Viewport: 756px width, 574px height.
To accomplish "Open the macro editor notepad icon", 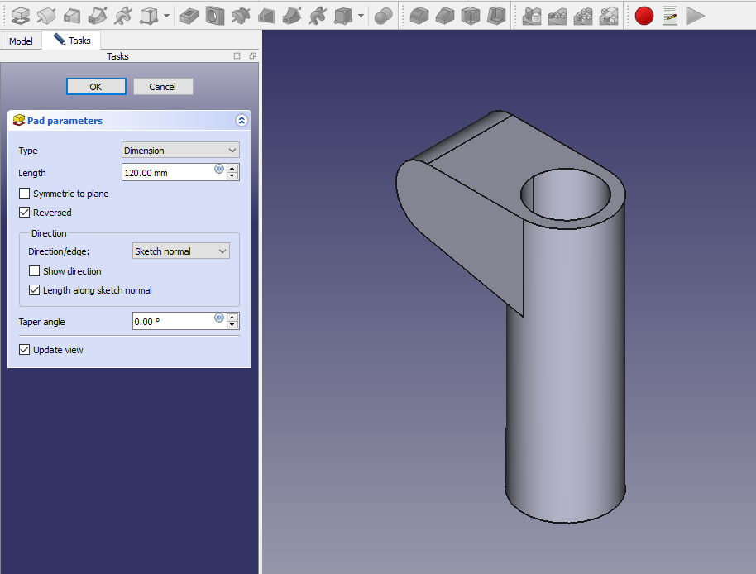I will click(670, 15).
